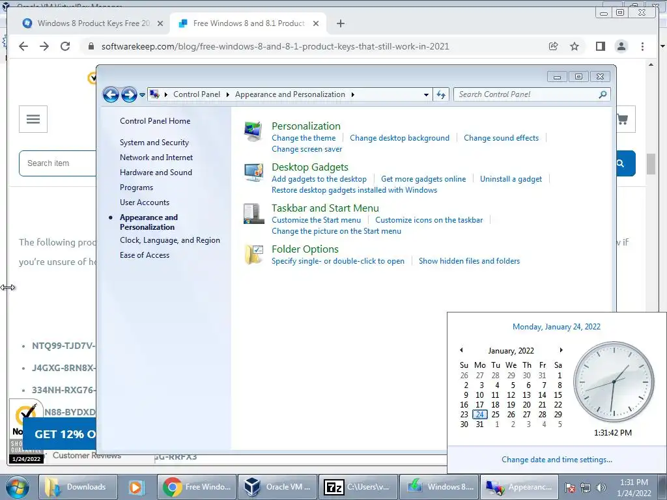This screenshot has width=667, height=500.
Task: Click the refresh icon in Control Panel address bar
Action: coord(441,94)
